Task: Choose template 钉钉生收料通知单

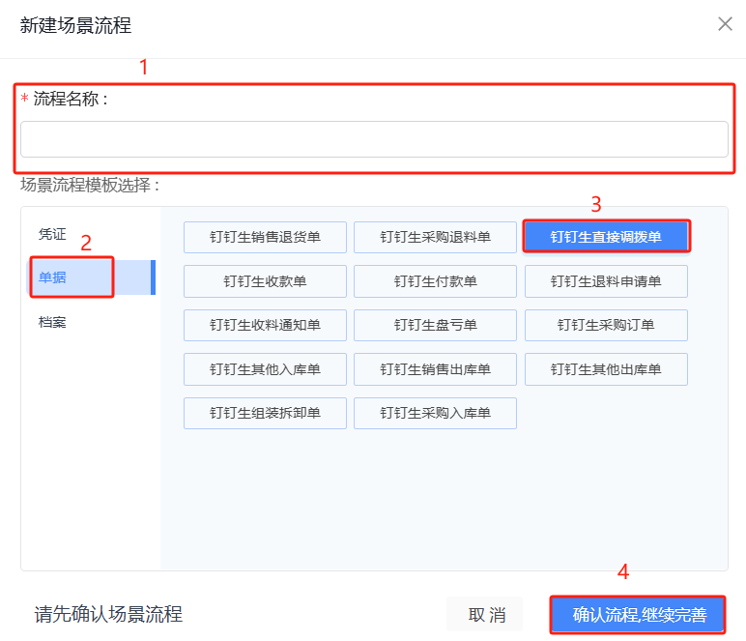Action: pos(265,325)
